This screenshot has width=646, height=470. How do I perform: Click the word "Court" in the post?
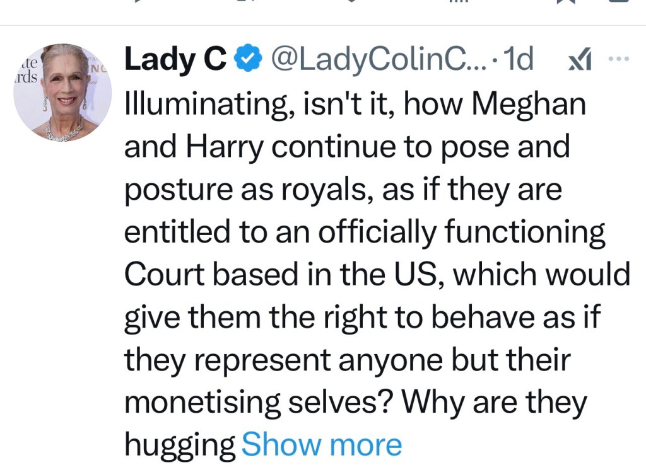pos(161,274)
